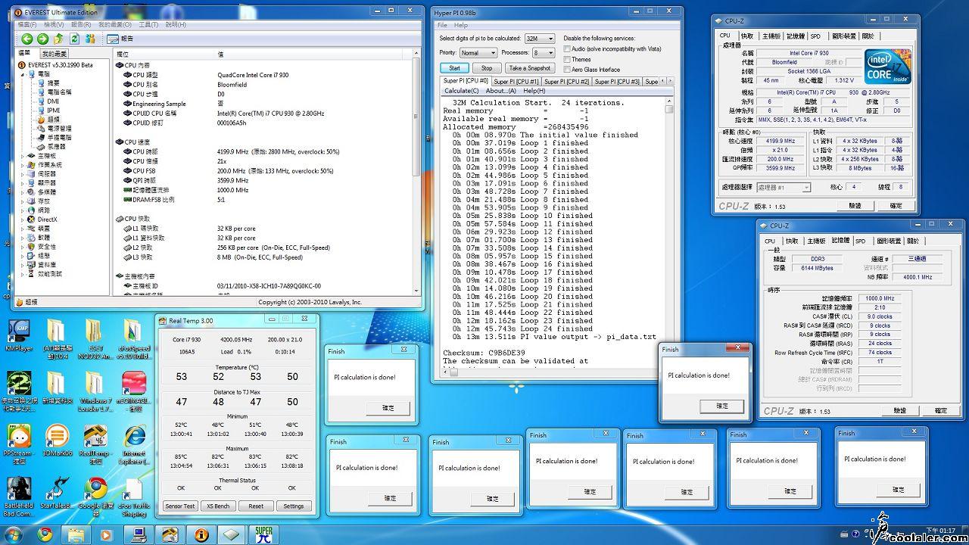The height and width of the screenshot is (545, 969).
Task: Select DirectX node in EVEREST tree
Action: [47, 220]
